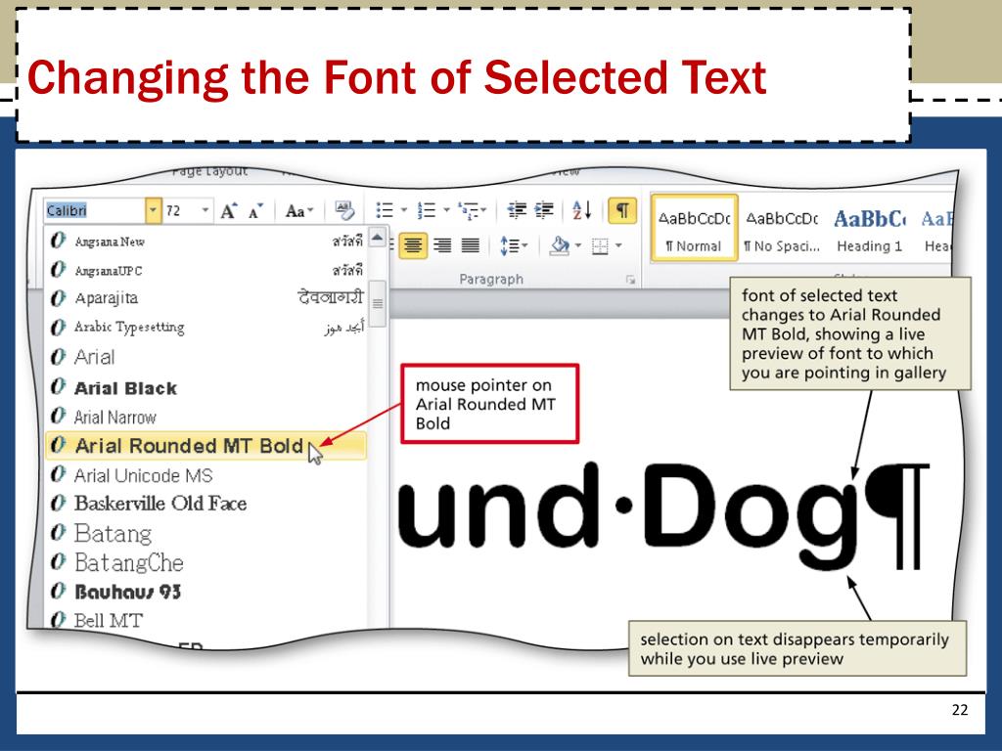1002x751 pixels.
Task: Click the word Dog in document
Action: pyautogui.click(x=751, y=514)
